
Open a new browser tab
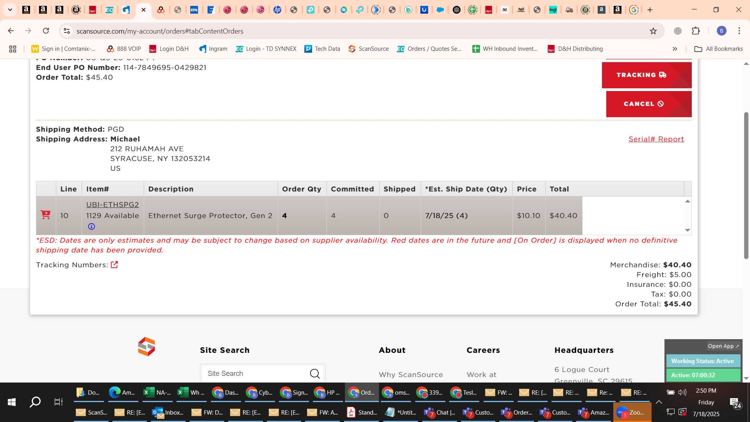pos(650,10)
